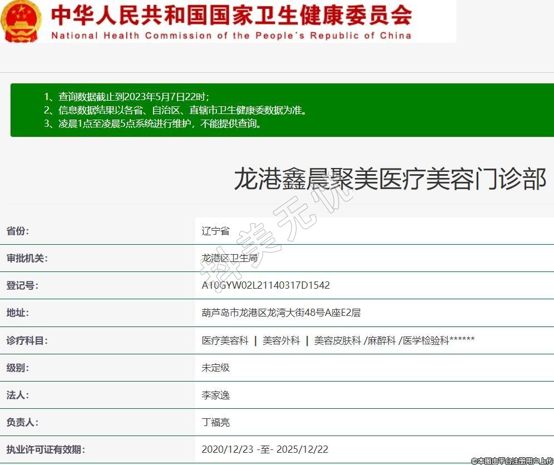Image resolution: width=554 pixels, height=465 pixels.
Task: Click the system maintenance notice line
Action: pos(152,123)
